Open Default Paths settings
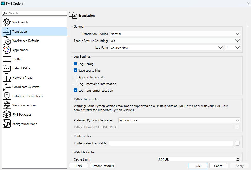This screenshot has height=170, width=251. pyautogui.click(x=34, y=68)
